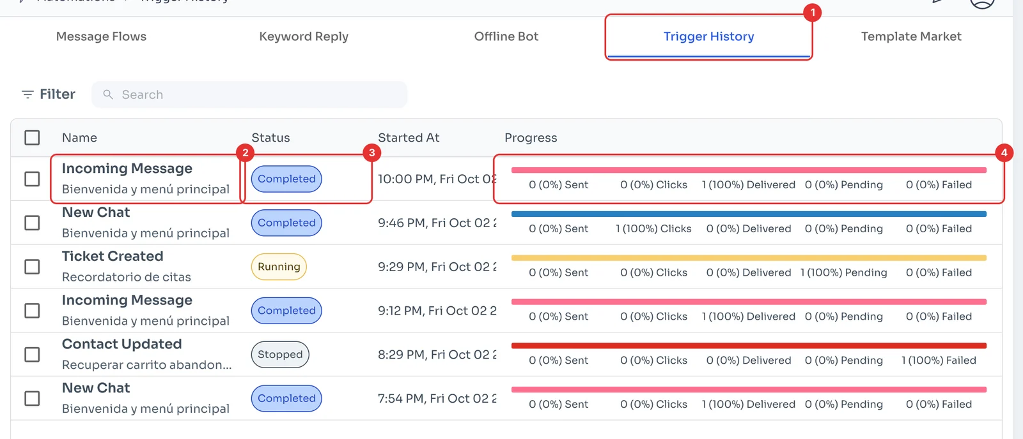
Task: Click the yellow progress bar for Ticket Created
Action: 749,258
